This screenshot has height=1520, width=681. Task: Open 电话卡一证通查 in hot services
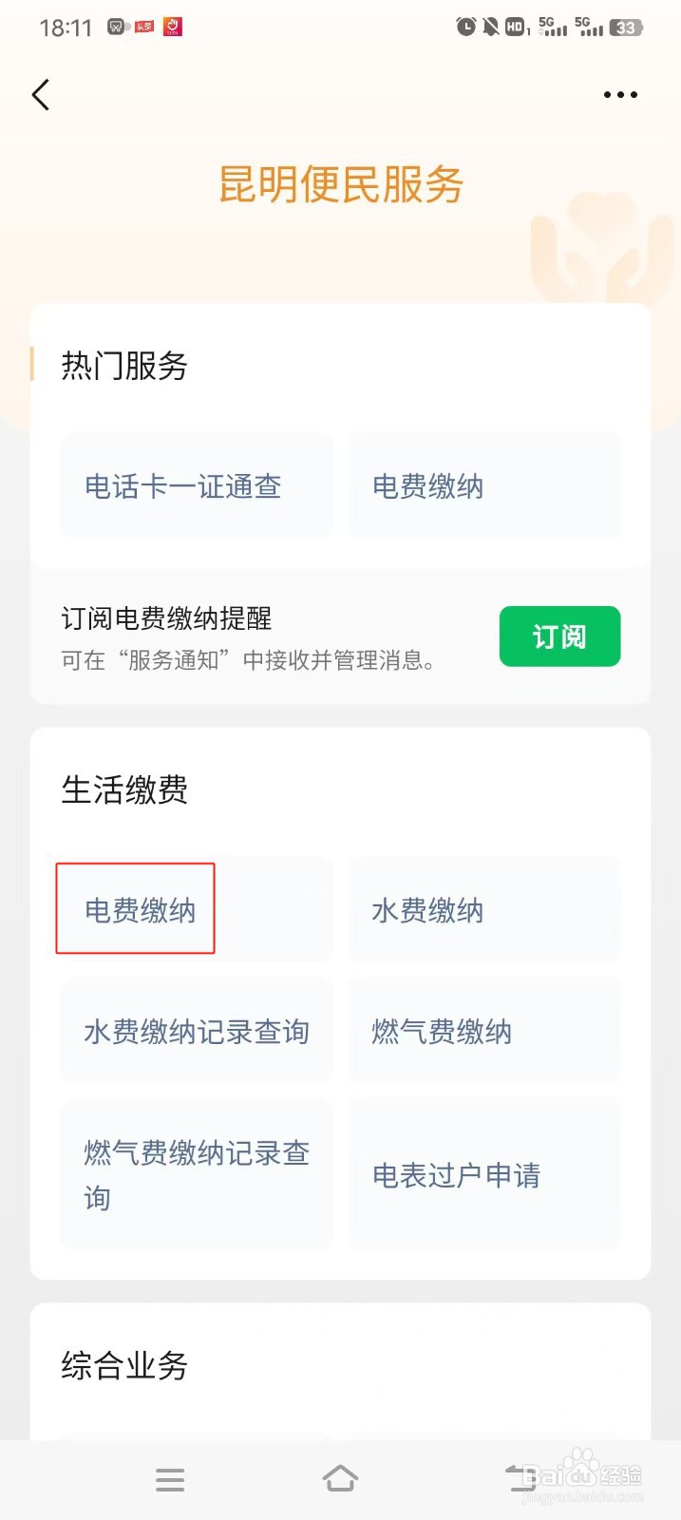point(197,485)
